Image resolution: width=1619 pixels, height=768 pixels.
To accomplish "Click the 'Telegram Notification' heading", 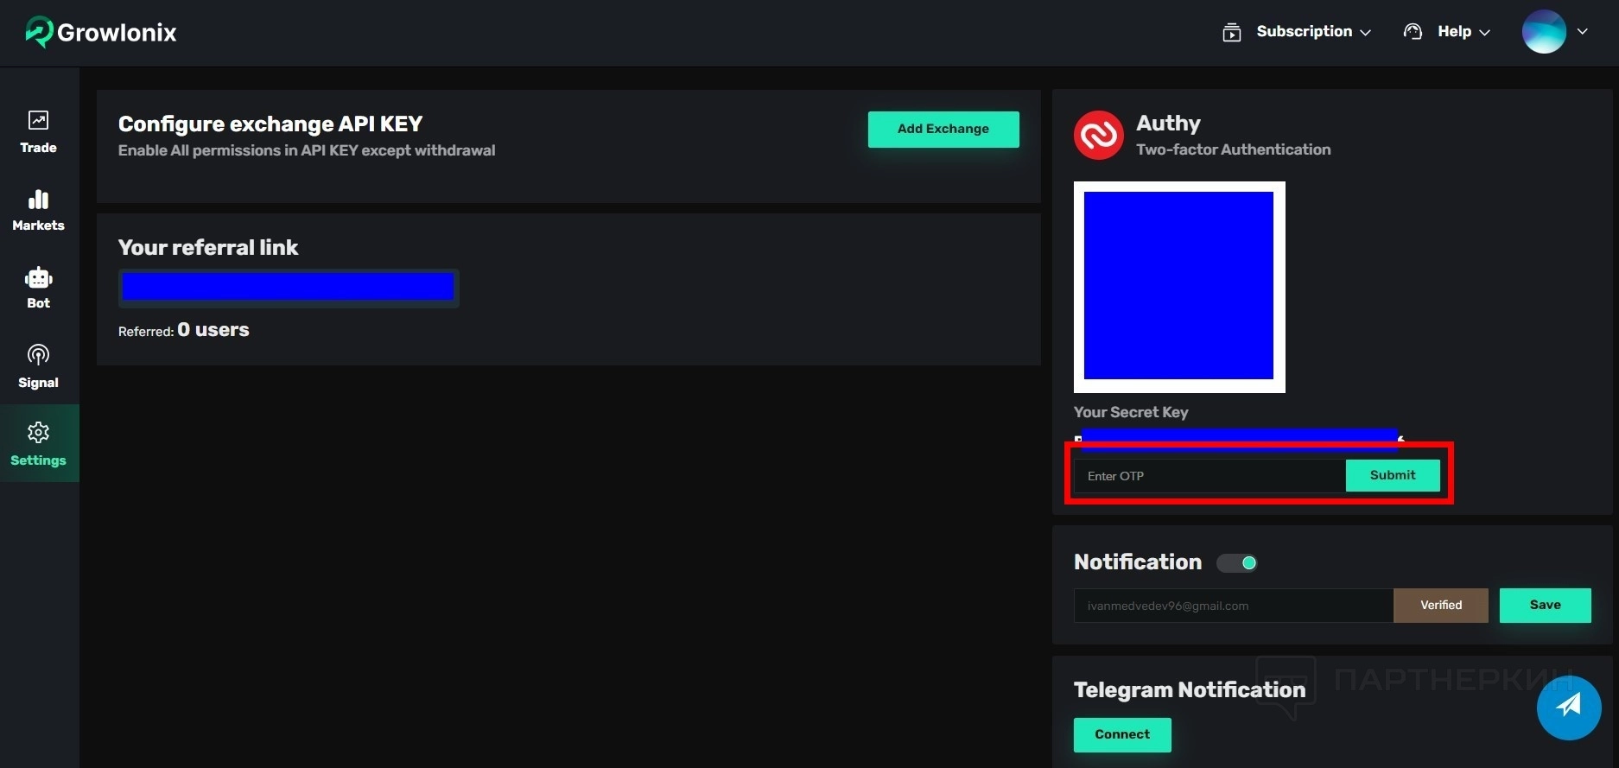I will (1190, 689).
